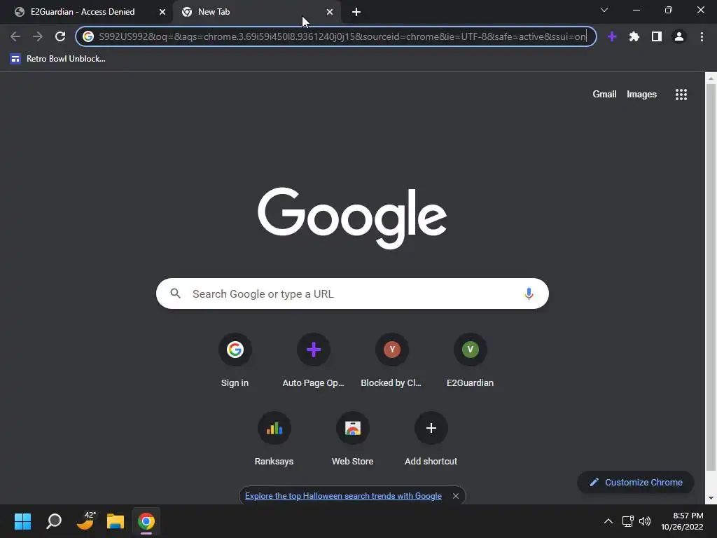
Task: Focus the Search Google or type a URL box
Action: coord(353,294)
